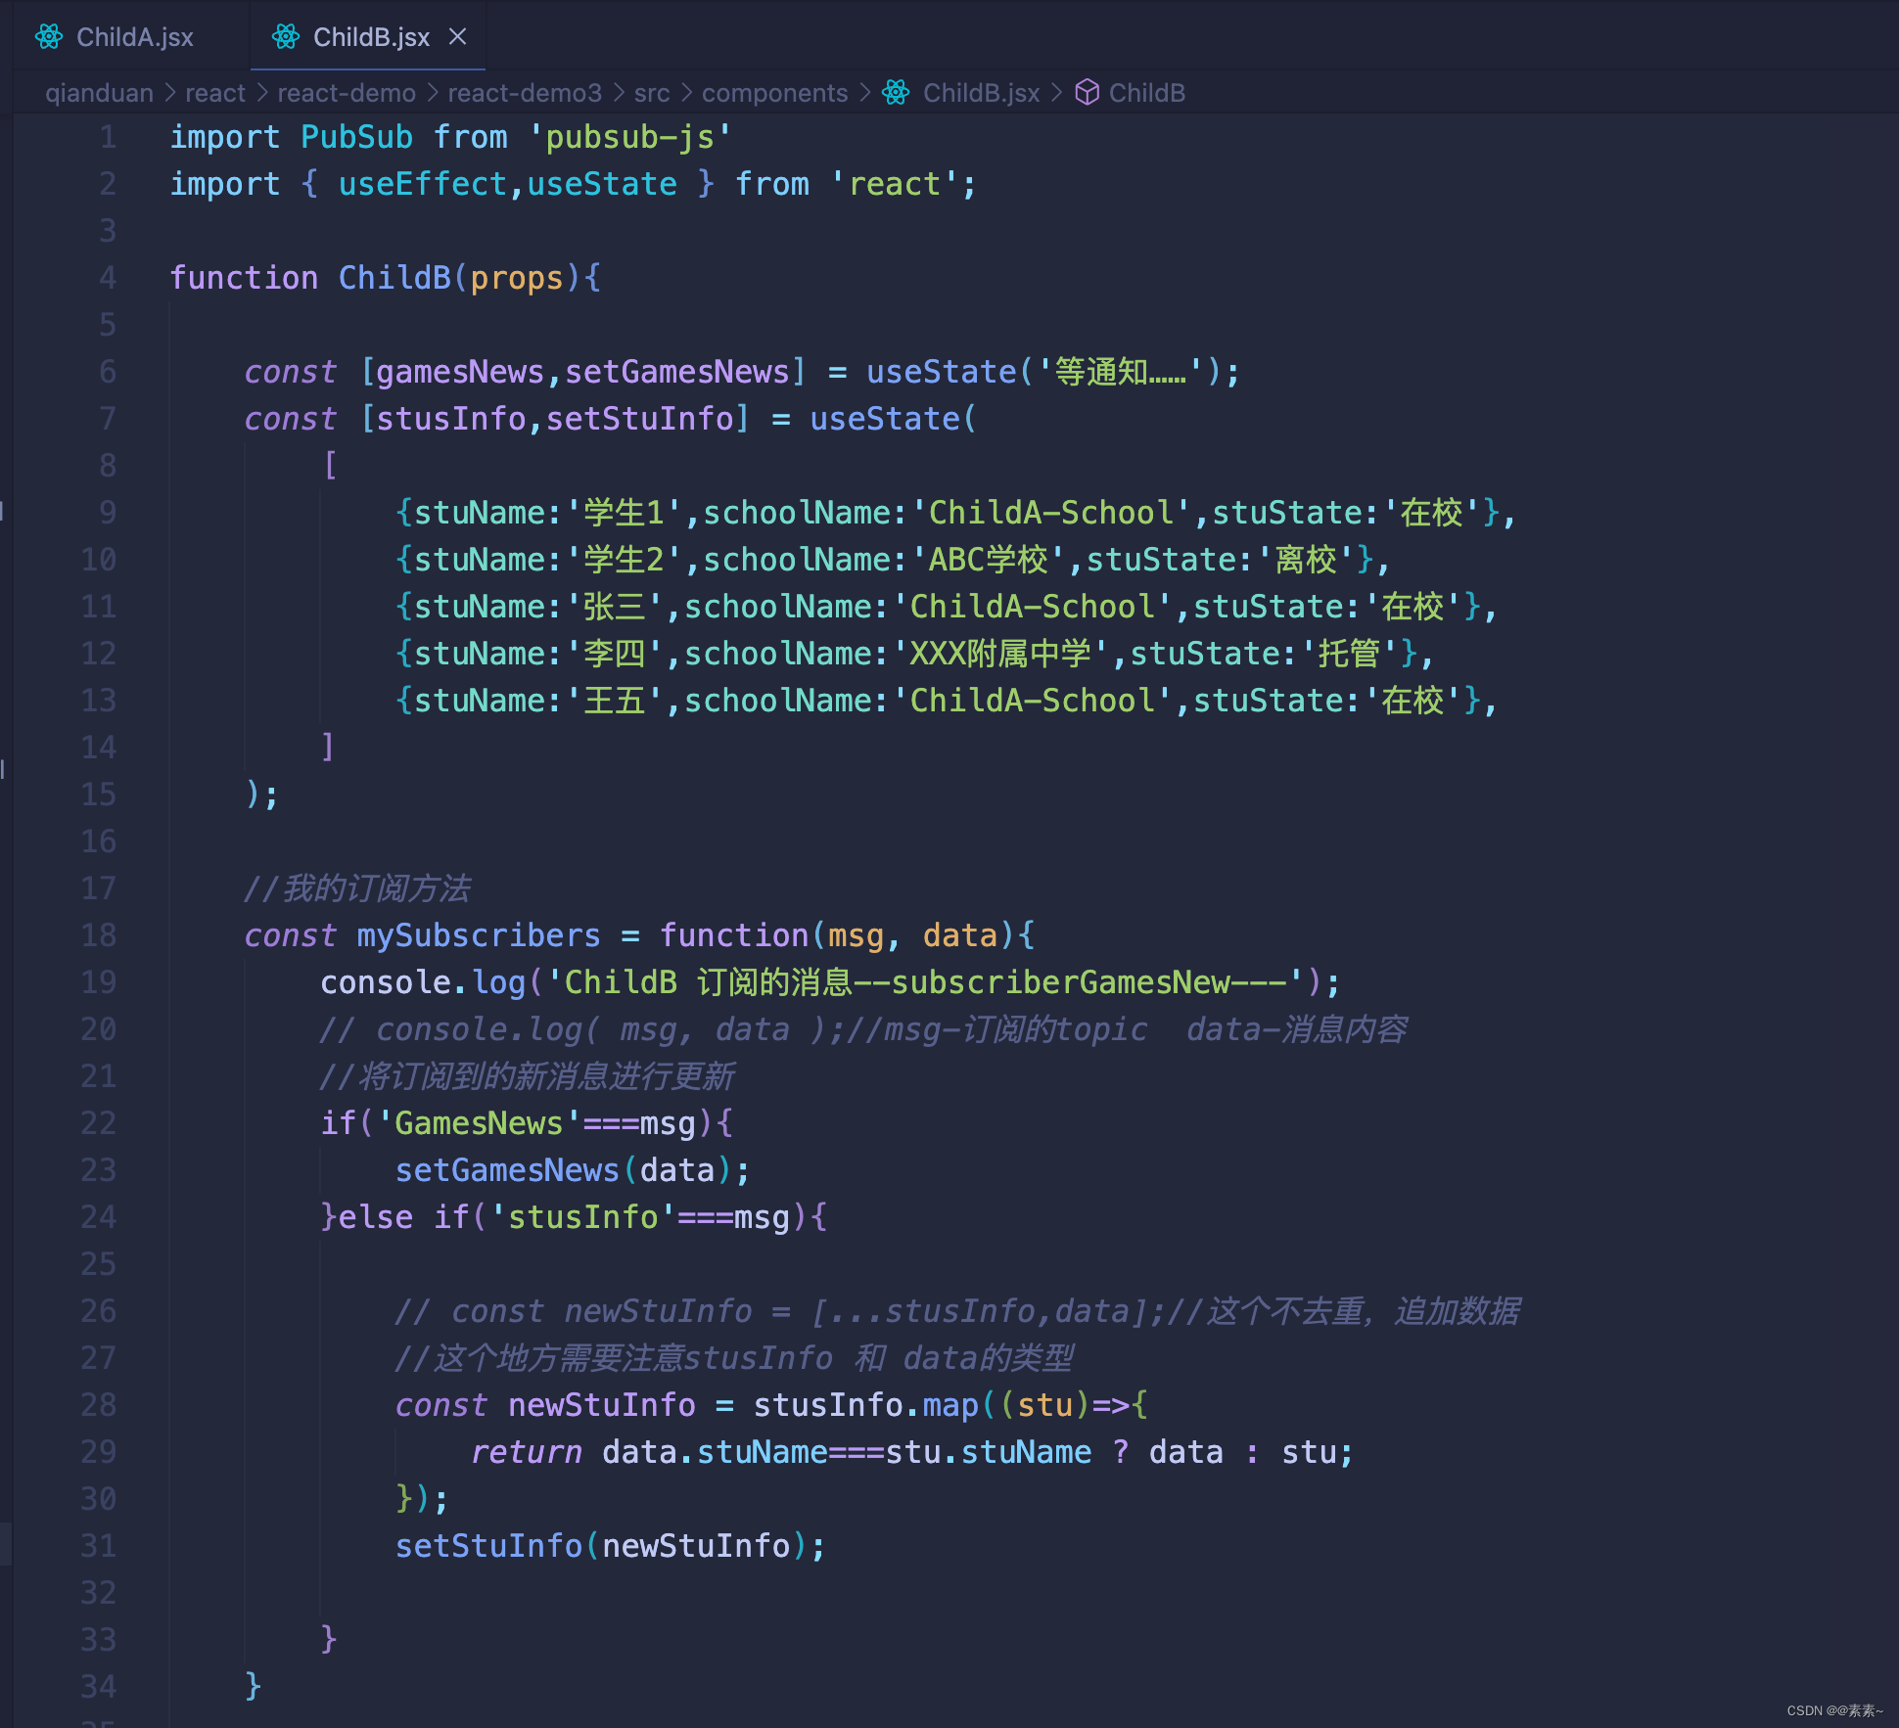Open the ChildB symbol breadcrumb dropdown

tap(1146, 93)
